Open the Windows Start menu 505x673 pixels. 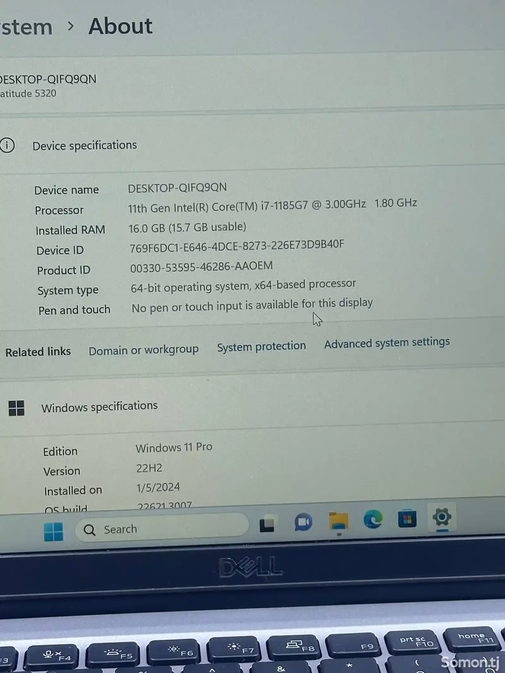53,532
